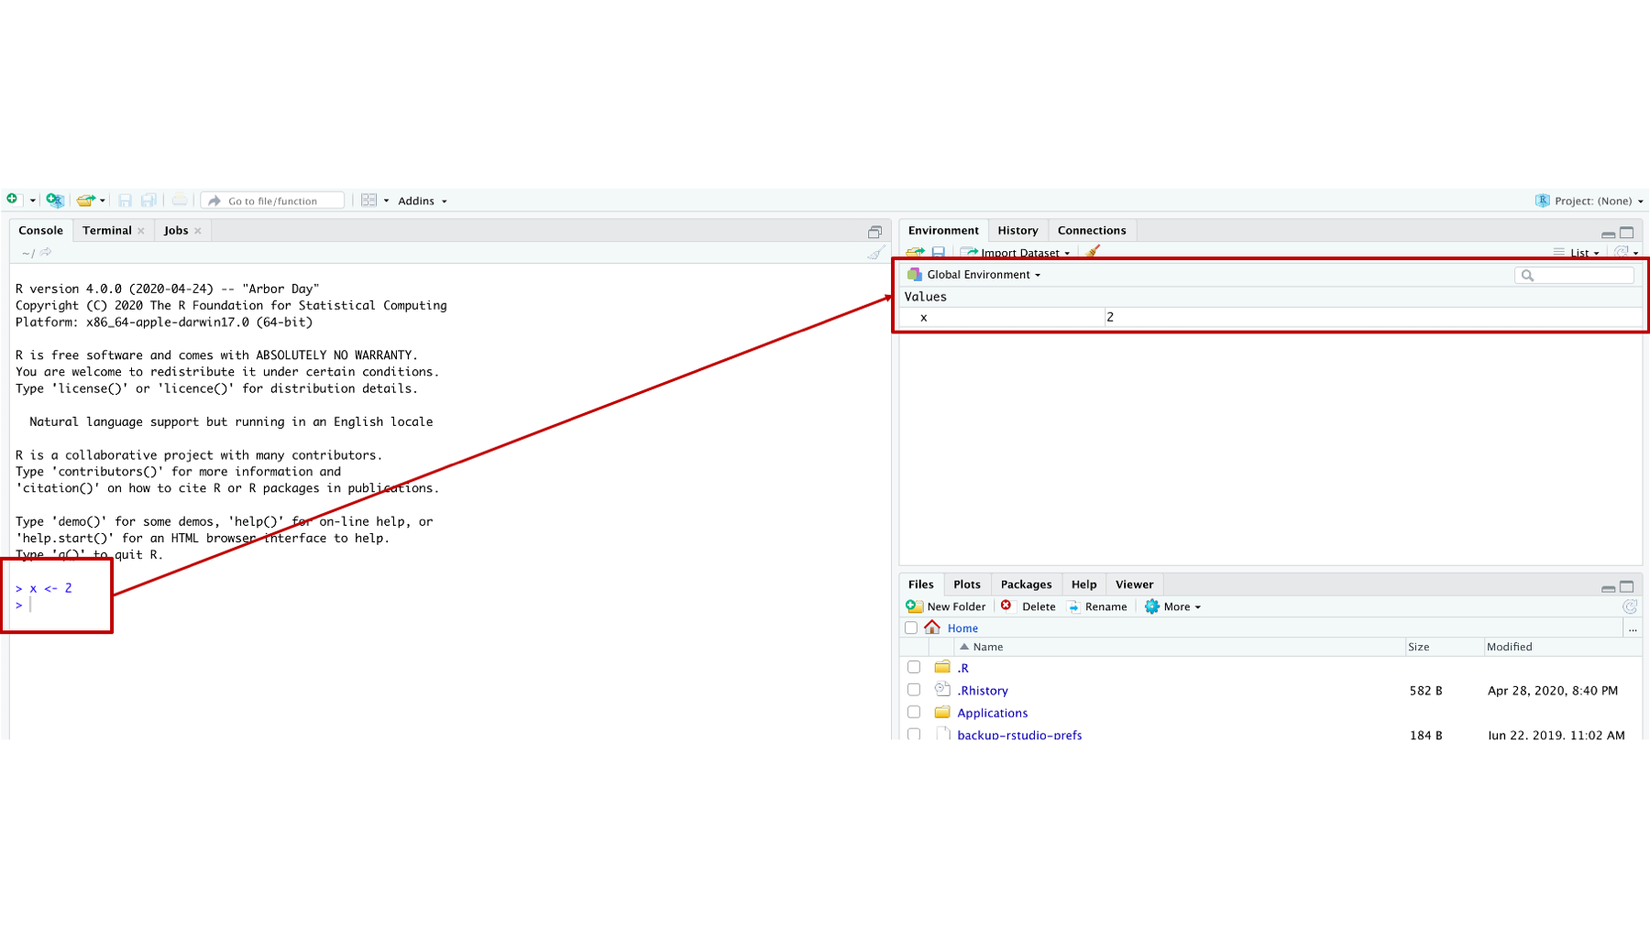Open the Project: (None) menu
1650x928 pixels.
(x=1589, y=201)
